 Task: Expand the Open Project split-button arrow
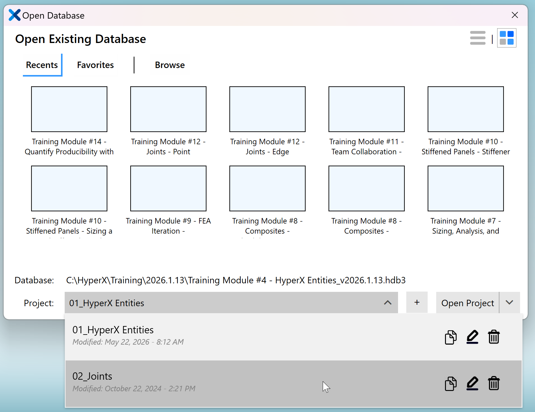[x=509, y=303]
